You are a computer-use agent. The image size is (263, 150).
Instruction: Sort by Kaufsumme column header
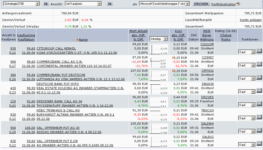point(26,35)
